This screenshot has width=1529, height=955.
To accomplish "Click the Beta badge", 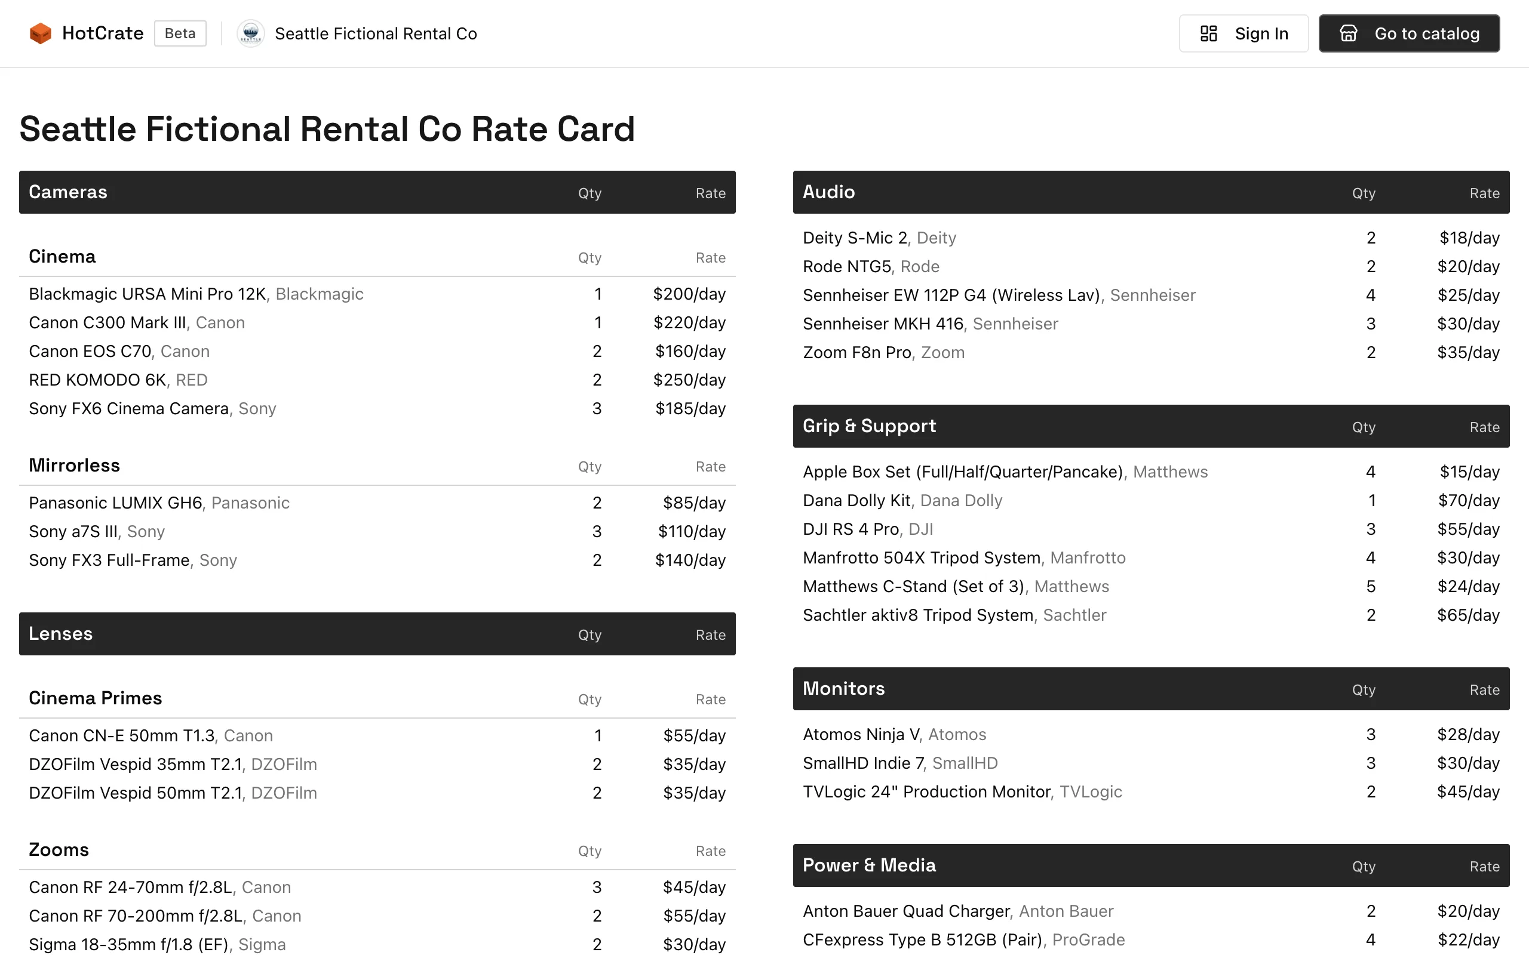I will tap(180, 33).
